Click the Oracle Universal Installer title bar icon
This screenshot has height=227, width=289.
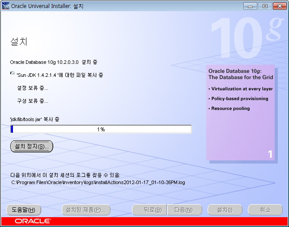click(5, 6)
